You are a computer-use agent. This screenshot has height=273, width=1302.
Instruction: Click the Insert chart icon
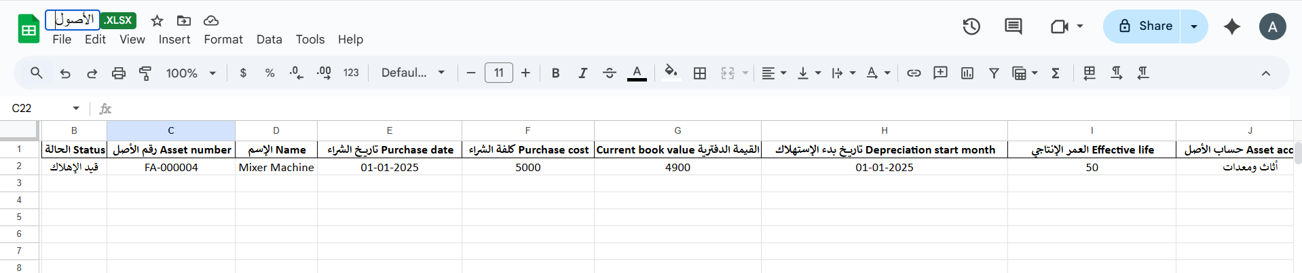(967, 73)
